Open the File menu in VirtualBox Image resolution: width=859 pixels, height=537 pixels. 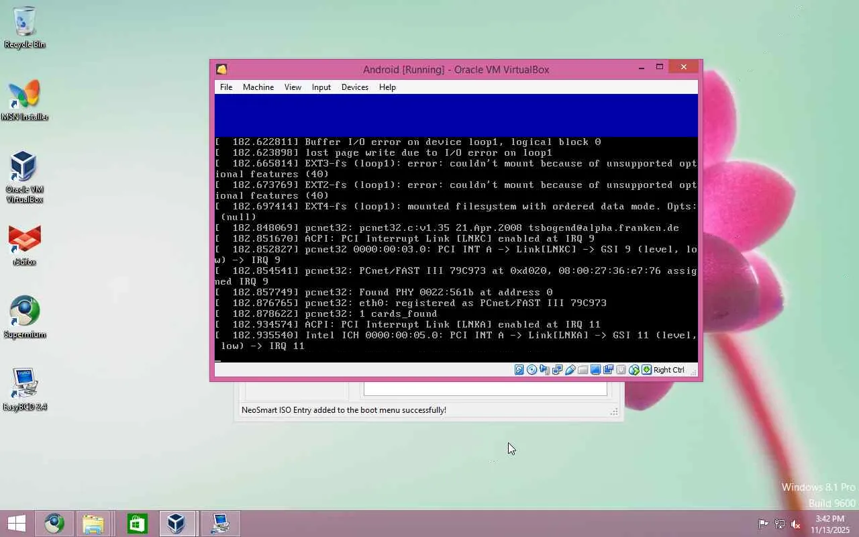(226, 87)
